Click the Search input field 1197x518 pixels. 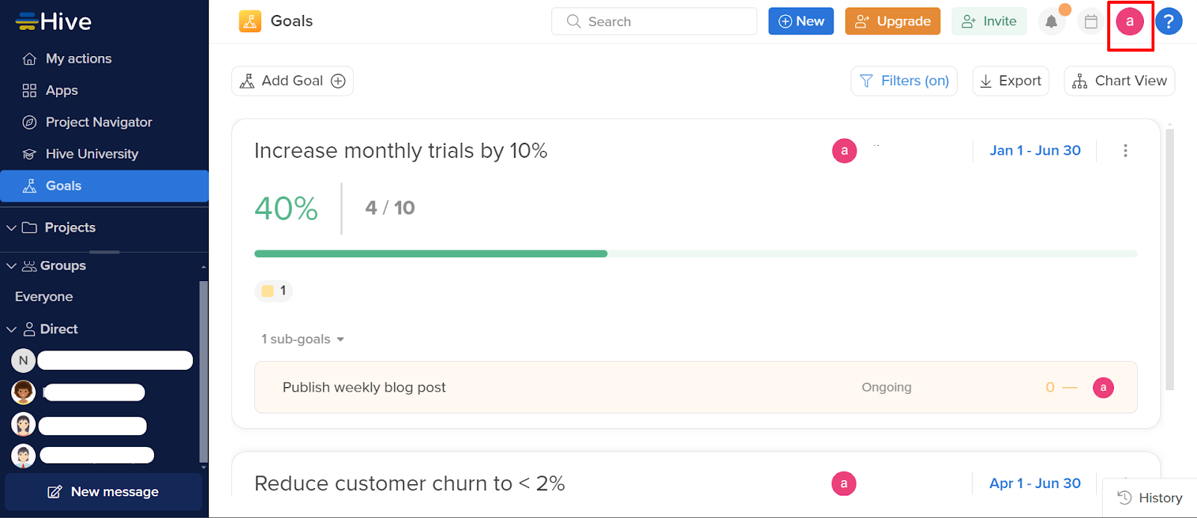pos(654,22)
